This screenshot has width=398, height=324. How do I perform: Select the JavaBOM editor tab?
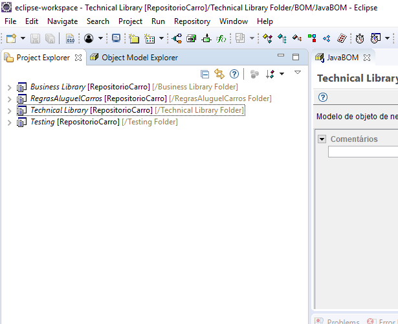pos(342,58)
